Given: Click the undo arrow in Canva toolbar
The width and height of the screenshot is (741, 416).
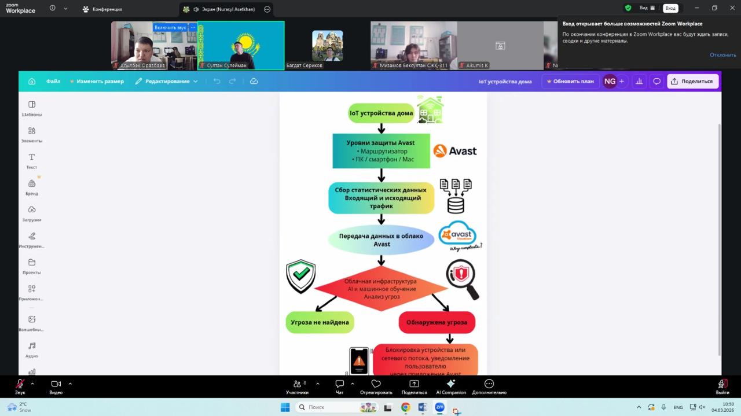Looking at the screenshot, I should [217, 82].
